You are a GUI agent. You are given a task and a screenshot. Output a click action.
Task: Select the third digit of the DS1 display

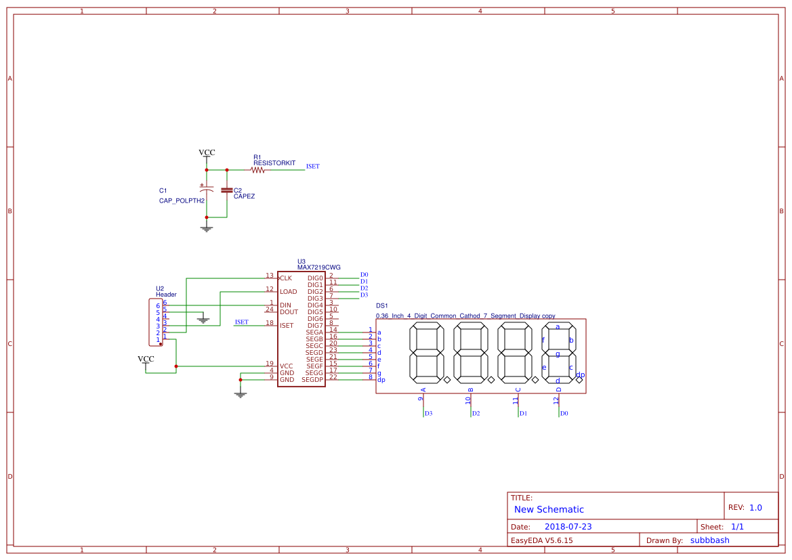(x=515, y=353)
